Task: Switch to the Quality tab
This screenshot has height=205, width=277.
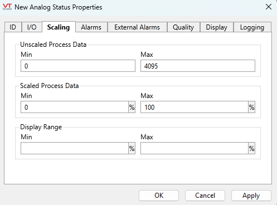Action: (x=183, y=27)
